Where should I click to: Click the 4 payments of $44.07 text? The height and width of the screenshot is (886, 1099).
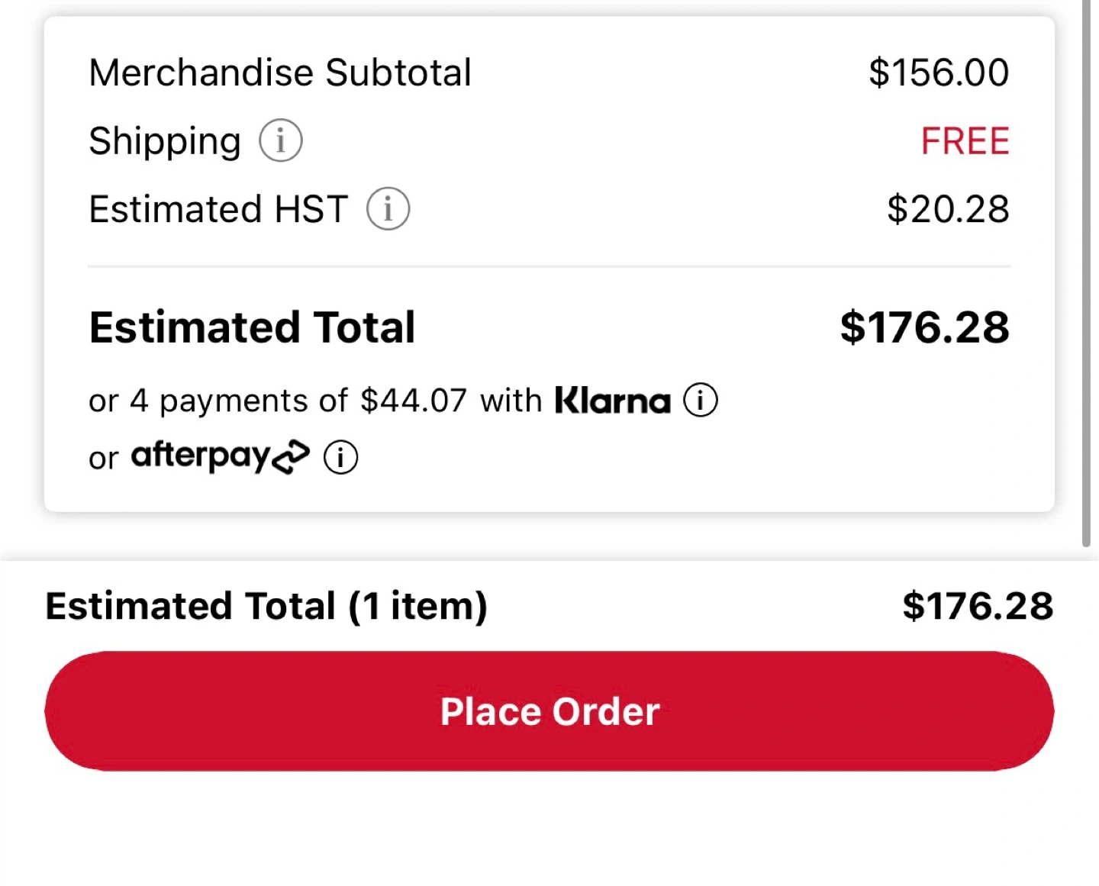(277, 401)
